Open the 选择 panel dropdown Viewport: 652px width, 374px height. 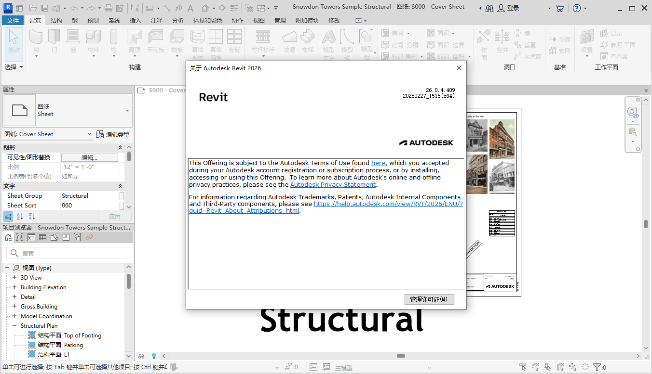(14, 67)
